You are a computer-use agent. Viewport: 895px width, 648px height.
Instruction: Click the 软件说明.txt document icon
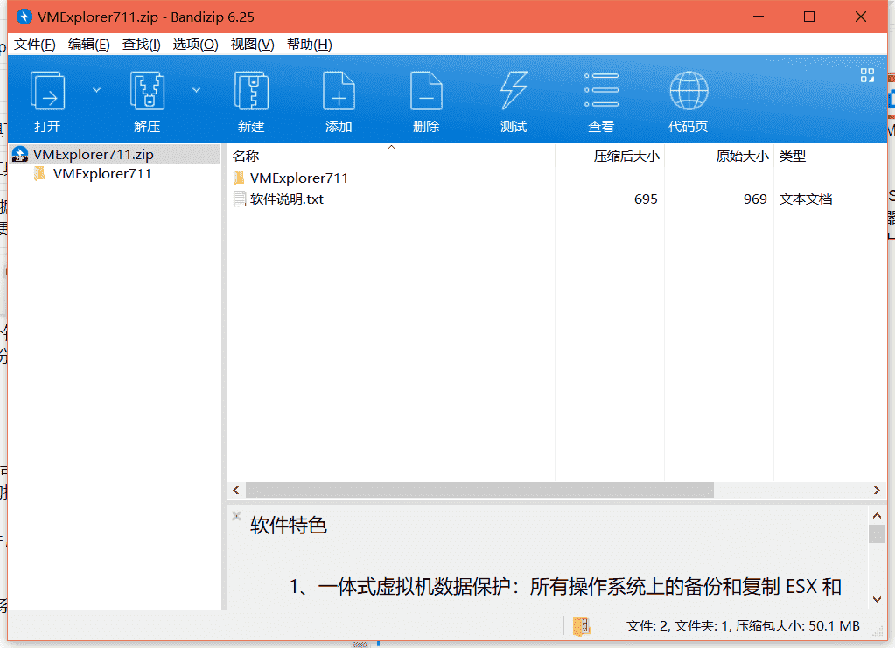click(239, 199)
